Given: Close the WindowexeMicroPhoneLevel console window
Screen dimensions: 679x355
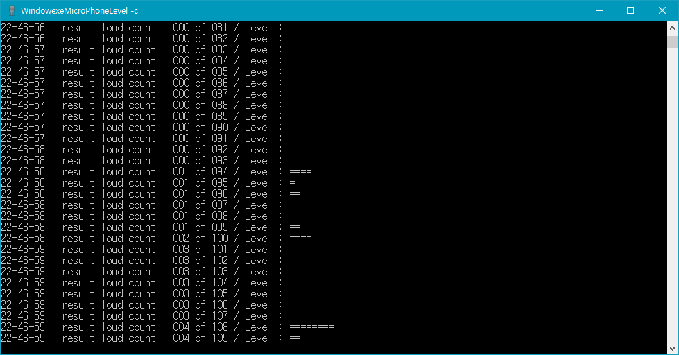Looking at the screenshot, I should (662, 11).
